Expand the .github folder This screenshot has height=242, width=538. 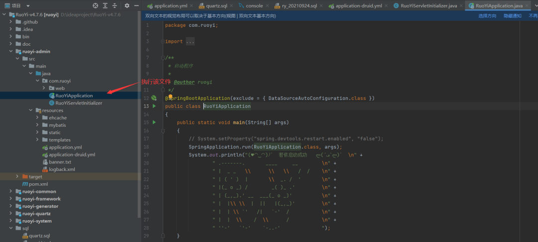(x=11, y=22)
